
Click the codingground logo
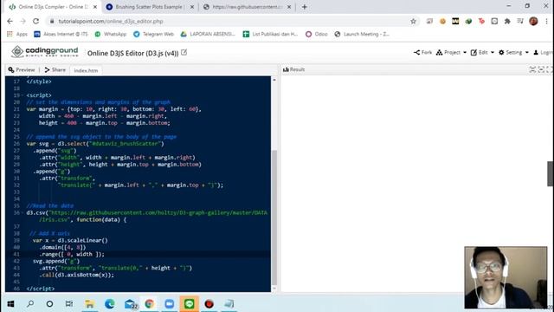44,52
